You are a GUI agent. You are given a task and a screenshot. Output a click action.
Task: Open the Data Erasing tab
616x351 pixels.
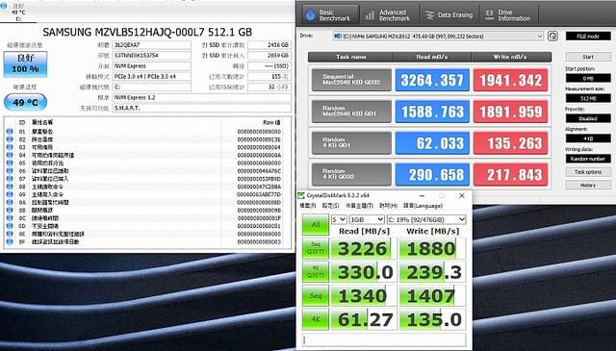point(449,15)
